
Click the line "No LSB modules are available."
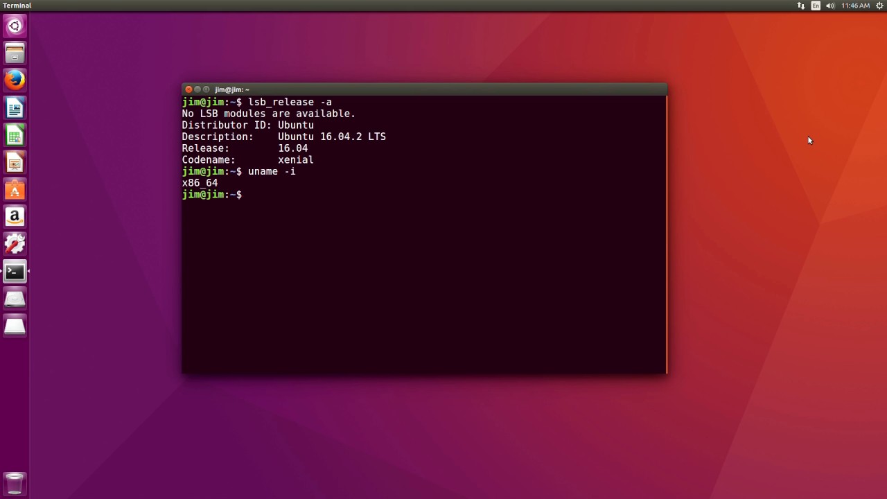coord(268,114)
